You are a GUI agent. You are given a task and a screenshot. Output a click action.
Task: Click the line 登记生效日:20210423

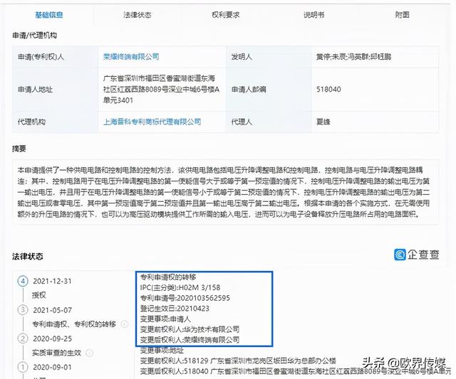(x=175, y=309)
